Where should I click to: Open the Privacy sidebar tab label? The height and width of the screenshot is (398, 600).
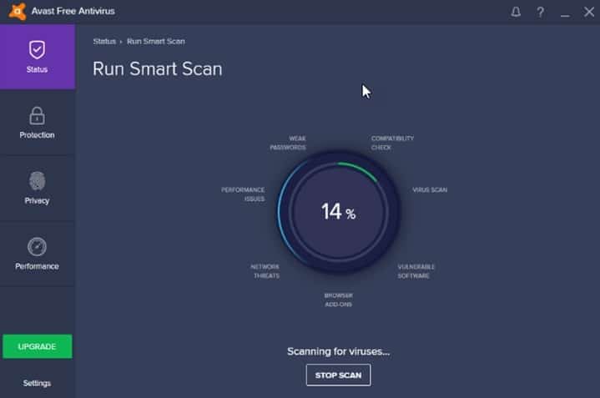[37, 201]
